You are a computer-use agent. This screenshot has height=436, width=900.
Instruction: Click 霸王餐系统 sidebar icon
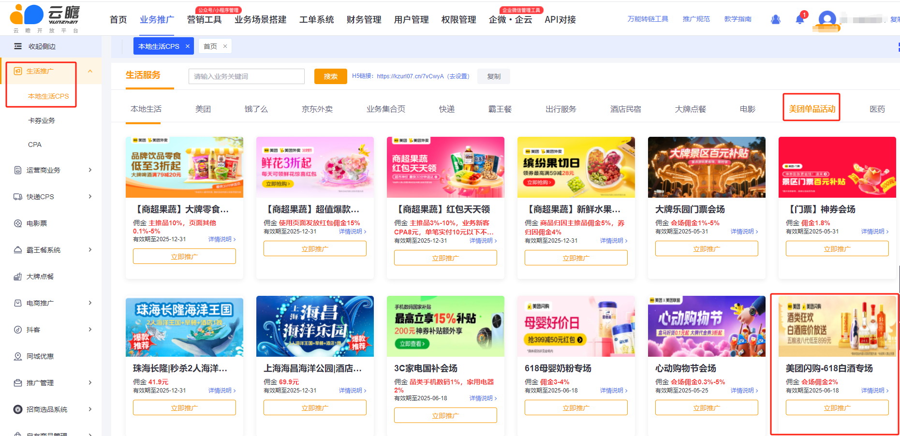tap(18, 250)
